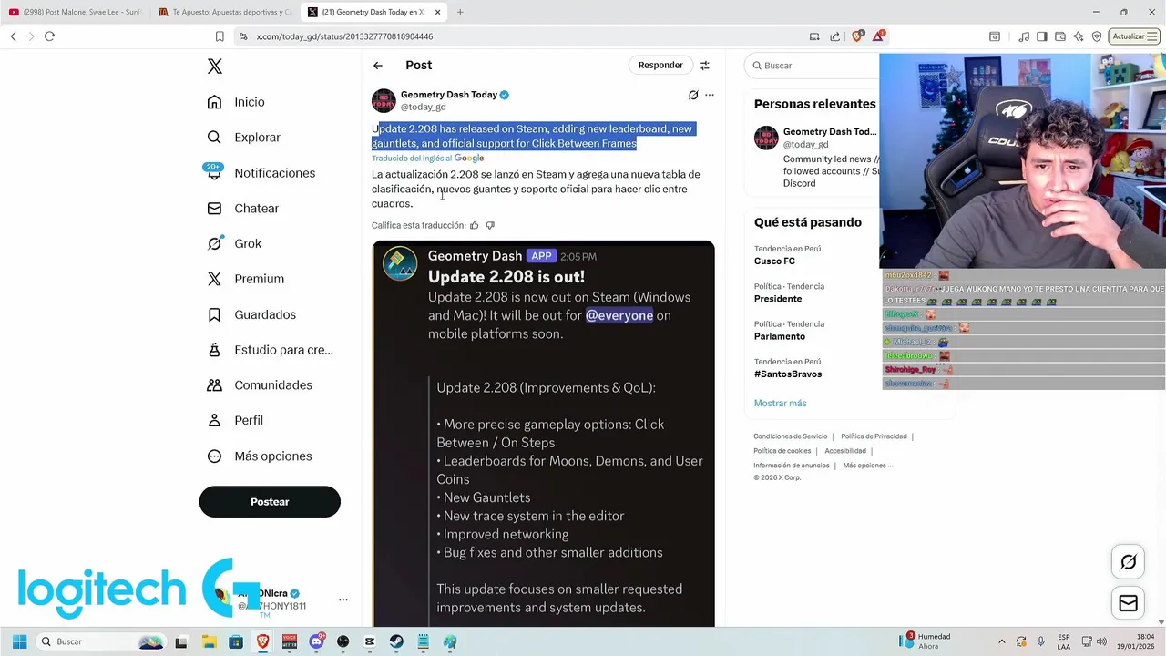The height and width of the screenshot is (656, 1166).
Task: Click the browser address bar URL
Action: pos(344,36)
